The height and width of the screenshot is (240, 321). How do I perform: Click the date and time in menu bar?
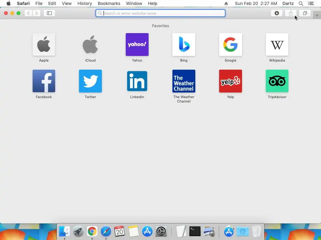(x=256, y=3)
